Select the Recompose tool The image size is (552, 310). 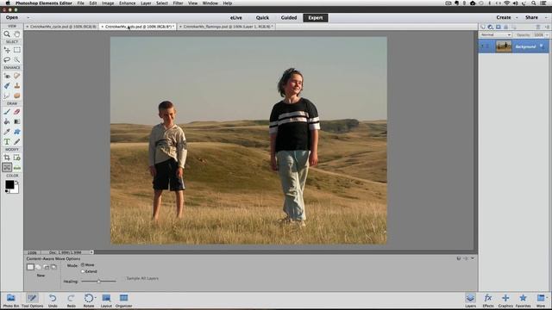pos(17,158)
